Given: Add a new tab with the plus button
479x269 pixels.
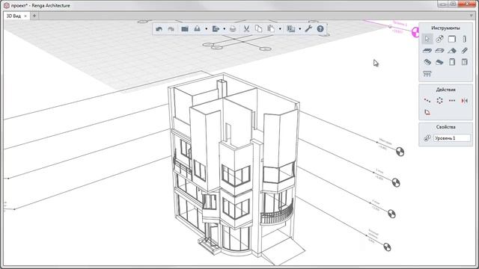Looking at the screenshot, I should click(34, 16).
